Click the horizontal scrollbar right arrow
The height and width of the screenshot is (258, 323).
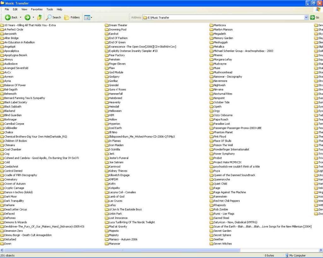[321, 250]
